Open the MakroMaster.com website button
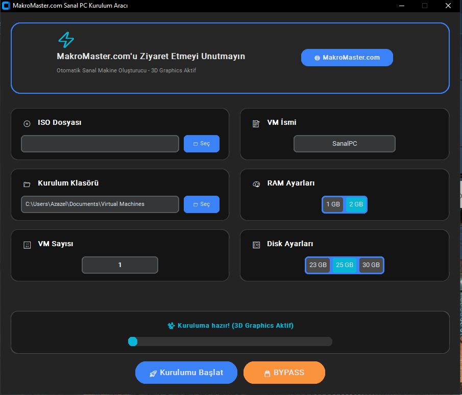This screenshot has width=462, height=395. click(347, 58)
